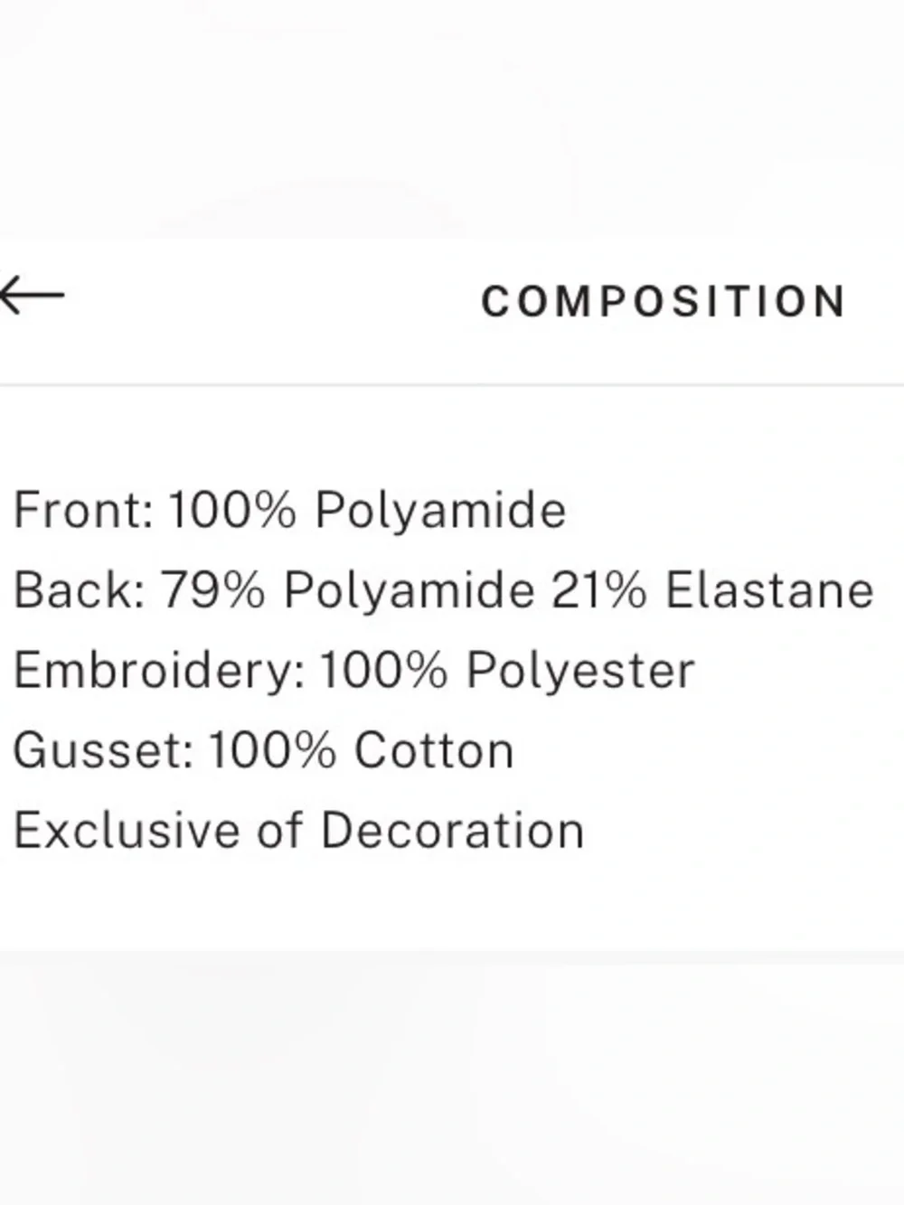Click the word Elastane
Viewport: 904px width, 1205px height.
click(770, 591)
